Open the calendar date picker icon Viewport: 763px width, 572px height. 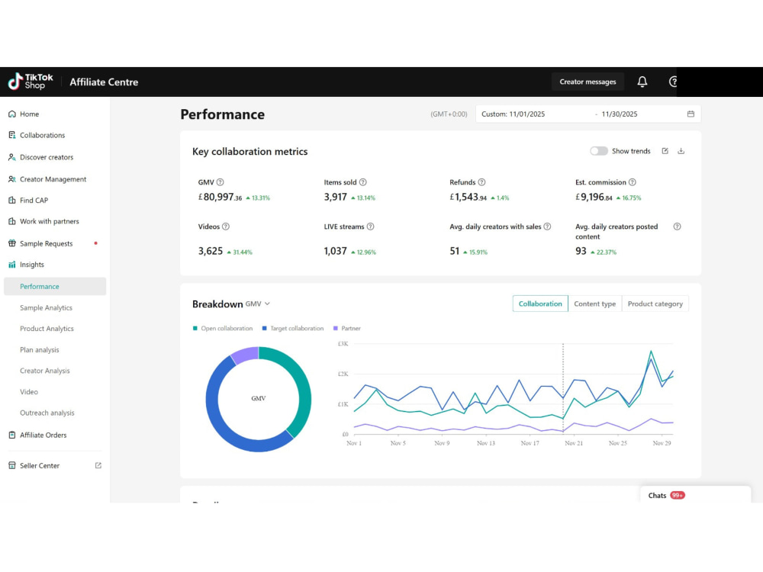[x=691, y=114]
